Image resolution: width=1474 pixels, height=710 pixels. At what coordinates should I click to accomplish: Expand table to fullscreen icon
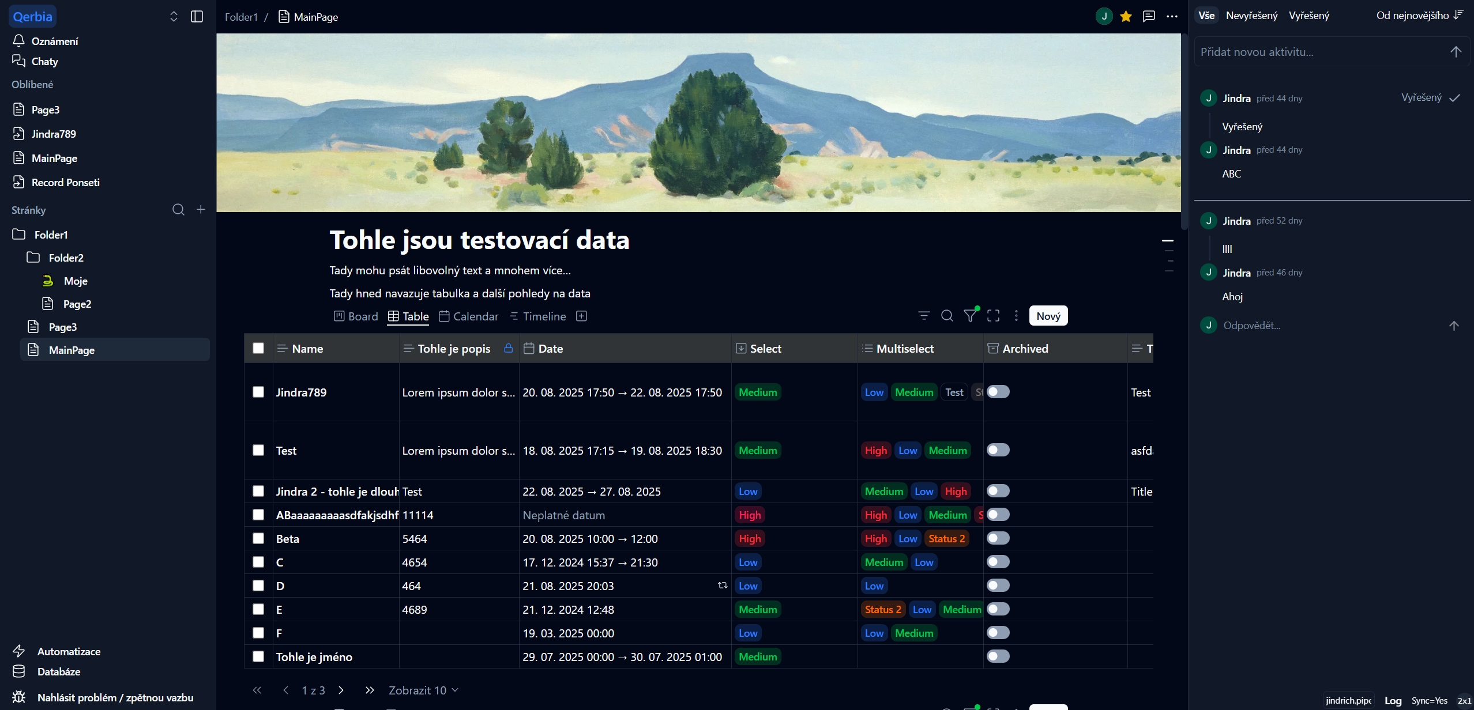pos(993,316)
